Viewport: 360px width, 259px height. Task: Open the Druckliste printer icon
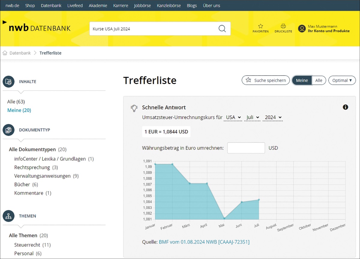[283, 26]
